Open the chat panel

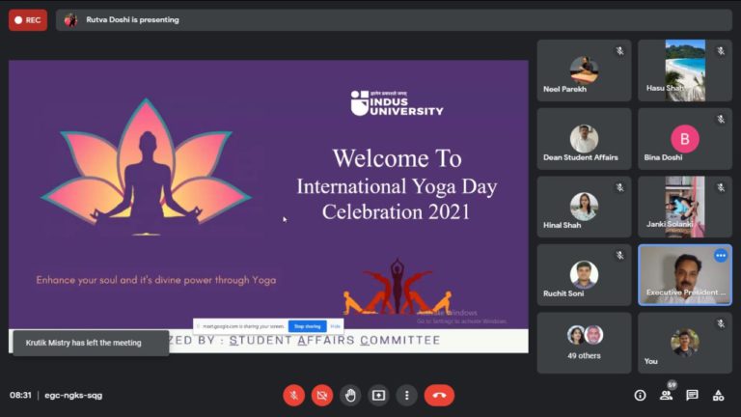click(x=692, y=395)
